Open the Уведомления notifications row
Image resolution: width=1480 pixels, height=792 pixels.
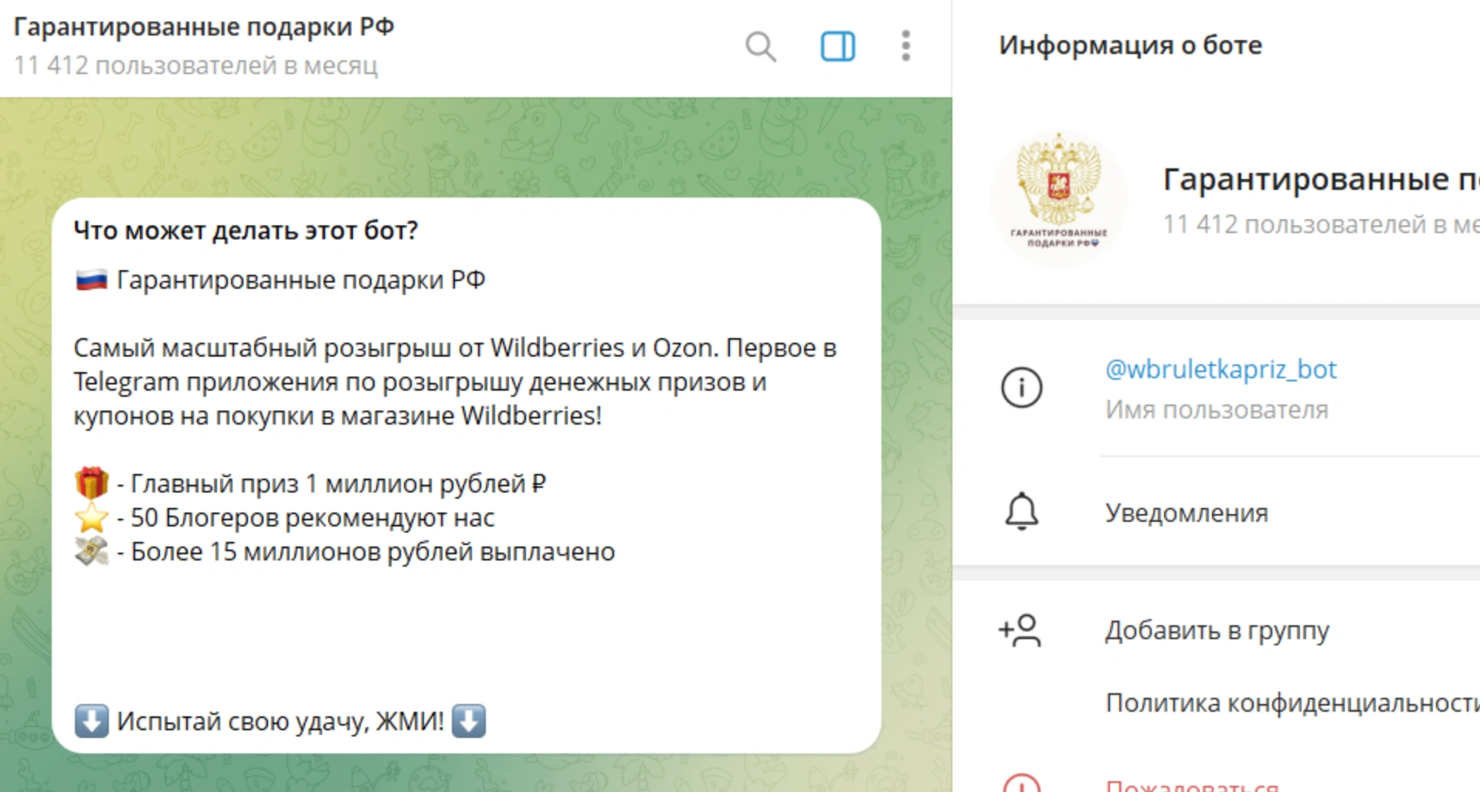click(x=1216, y=513)
